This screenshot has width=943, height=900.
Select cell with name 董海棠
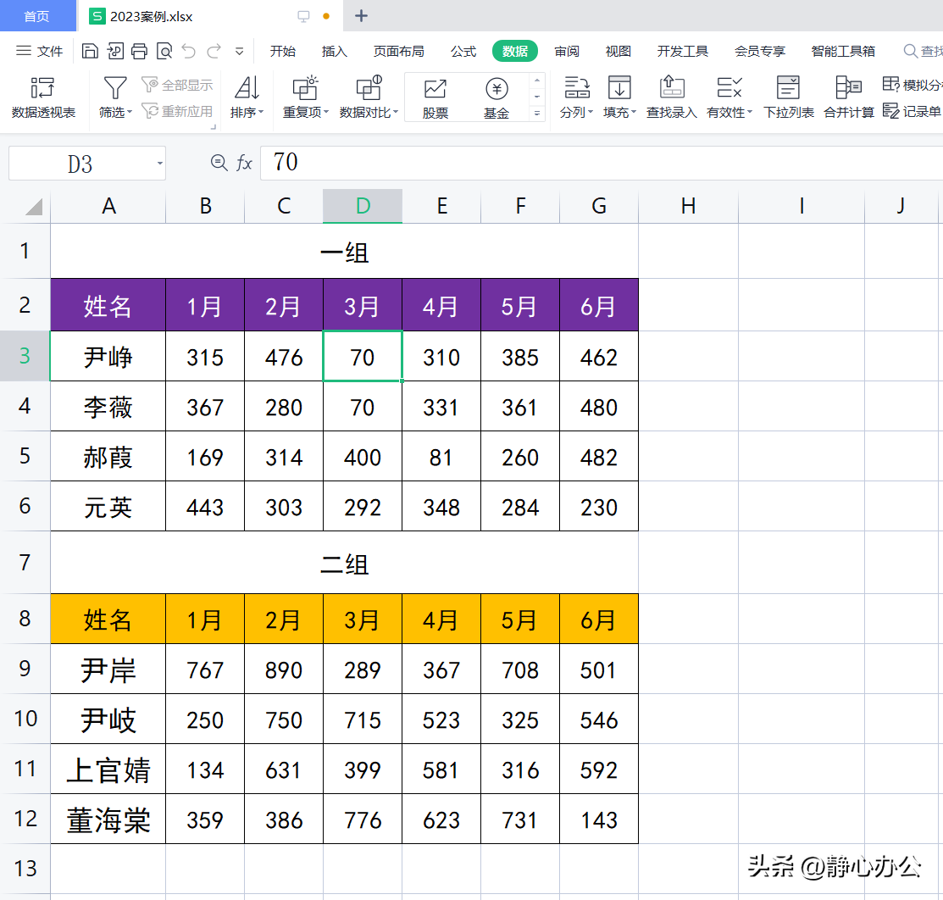coord(108,819)
